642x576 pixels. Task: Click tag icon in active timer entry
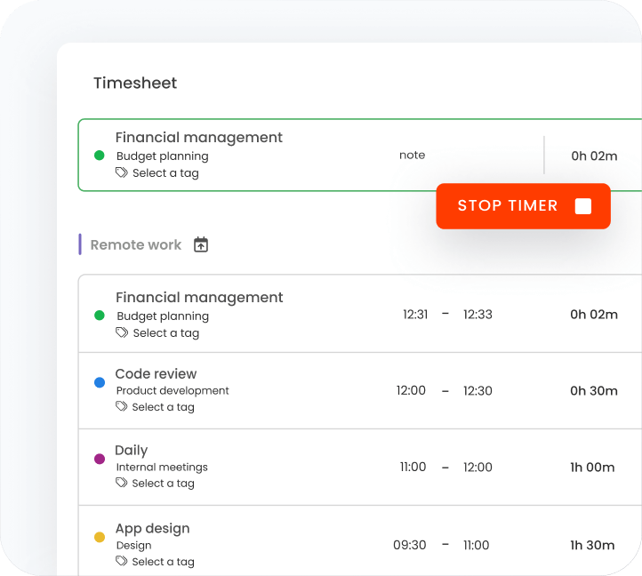coord(122,173)
